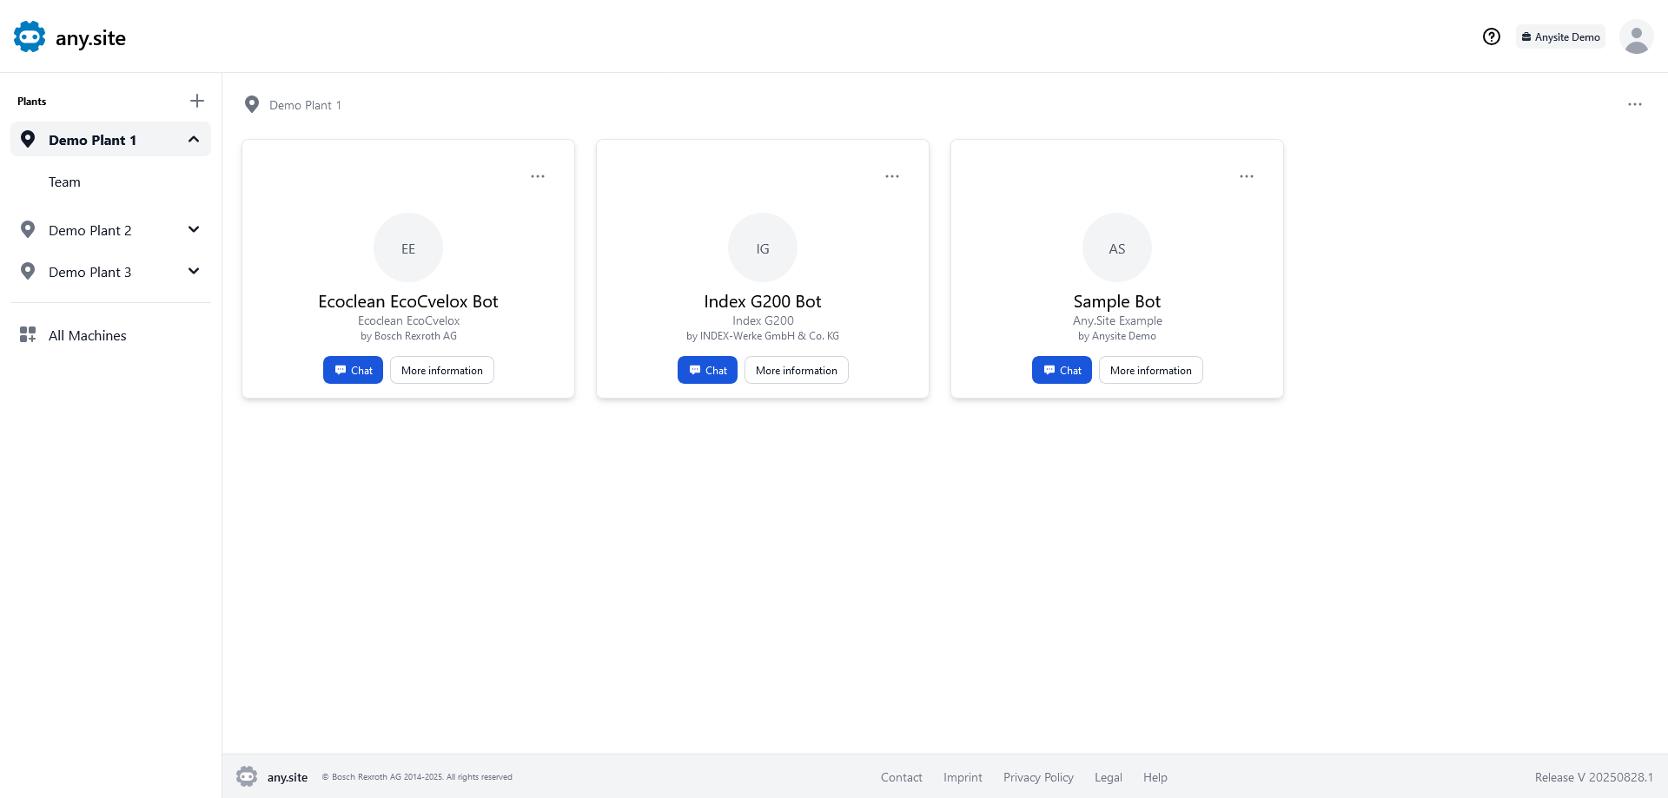This screenshot has width=1668, height=798.
Task: Open Sample Bot card options menu
Action: [1247, 176]
